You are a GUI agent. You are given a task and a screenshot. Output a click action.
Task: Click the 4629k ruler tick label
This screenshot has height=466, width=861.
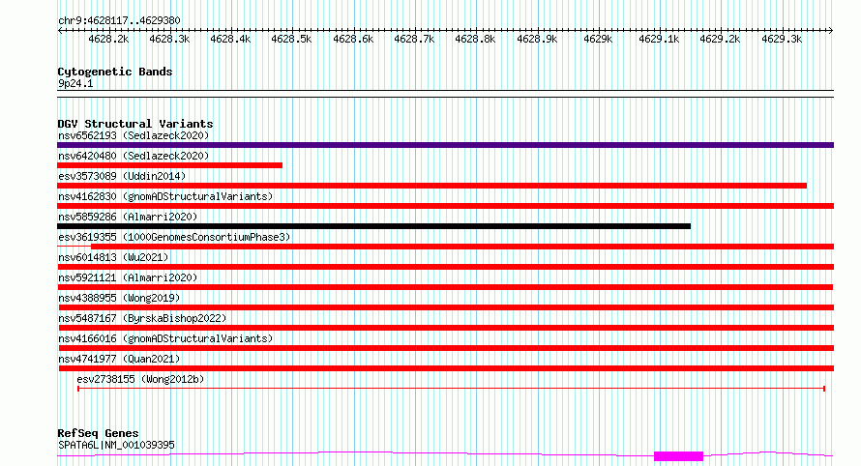click(x=598, y=39)
